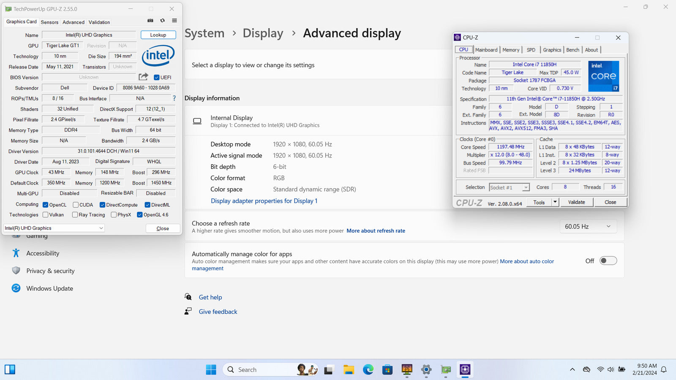Toggle the OpenCL checkbox
The height and width of the screenshot is (380, 676).
(x=46, y=205)
